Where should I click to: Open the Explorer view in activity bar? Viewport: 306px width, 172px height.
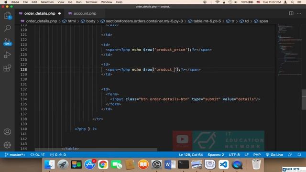(x=7, y=15)
